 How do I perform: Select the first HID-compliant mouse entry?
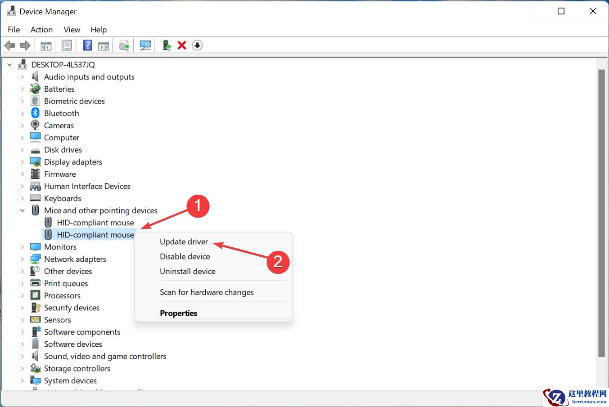(x=95, y=223)
